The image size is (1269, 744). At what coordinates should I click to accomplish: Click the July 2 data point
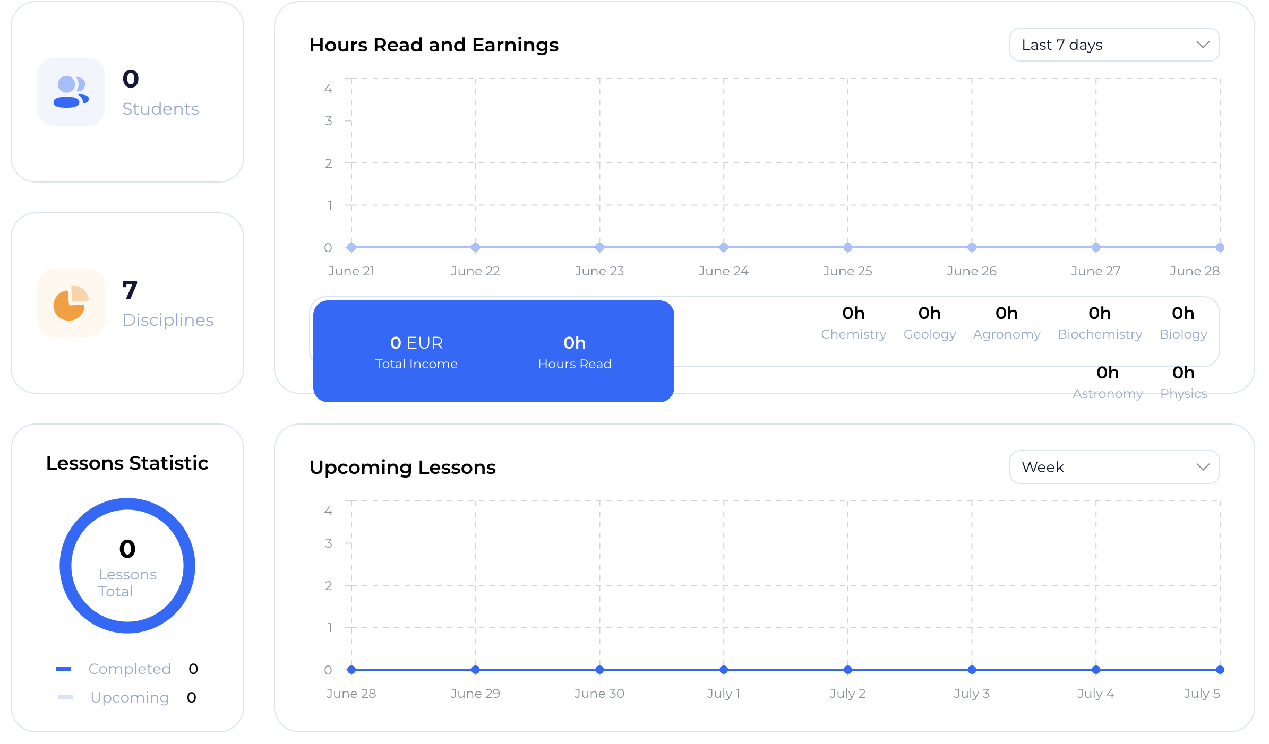click(848, 670)
